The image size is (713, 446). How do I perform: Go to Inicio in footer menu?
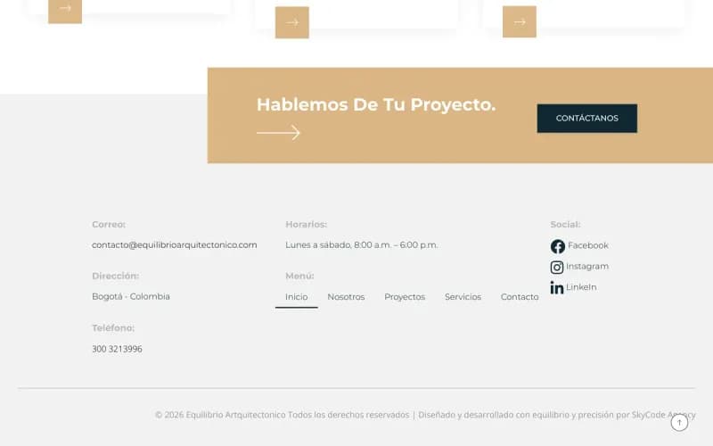point(297,297)
